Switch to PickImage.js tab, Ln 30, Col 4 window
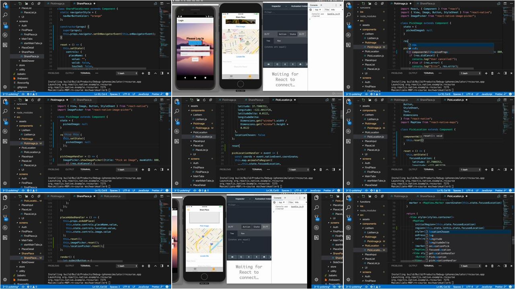The width and height of the screenshot is (515, 289). point(58,4)
